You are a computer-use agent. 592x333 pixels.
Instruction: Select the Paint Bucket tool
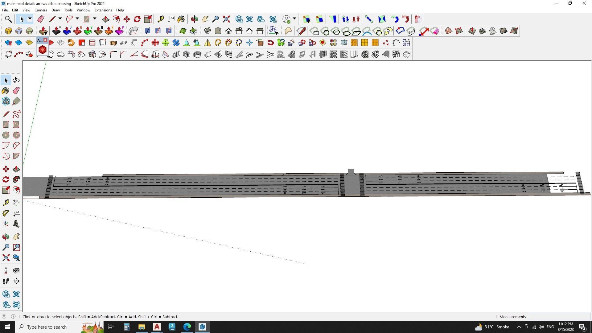point(6,90)
